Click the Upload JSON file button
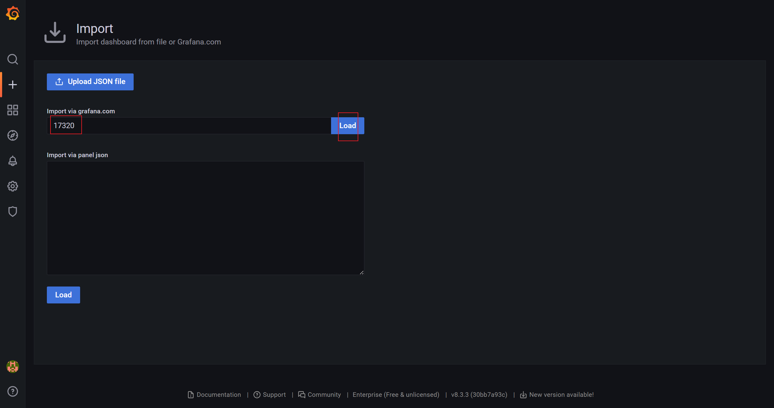This screenshot has width=774, height=408. click(x=90, y=82)
